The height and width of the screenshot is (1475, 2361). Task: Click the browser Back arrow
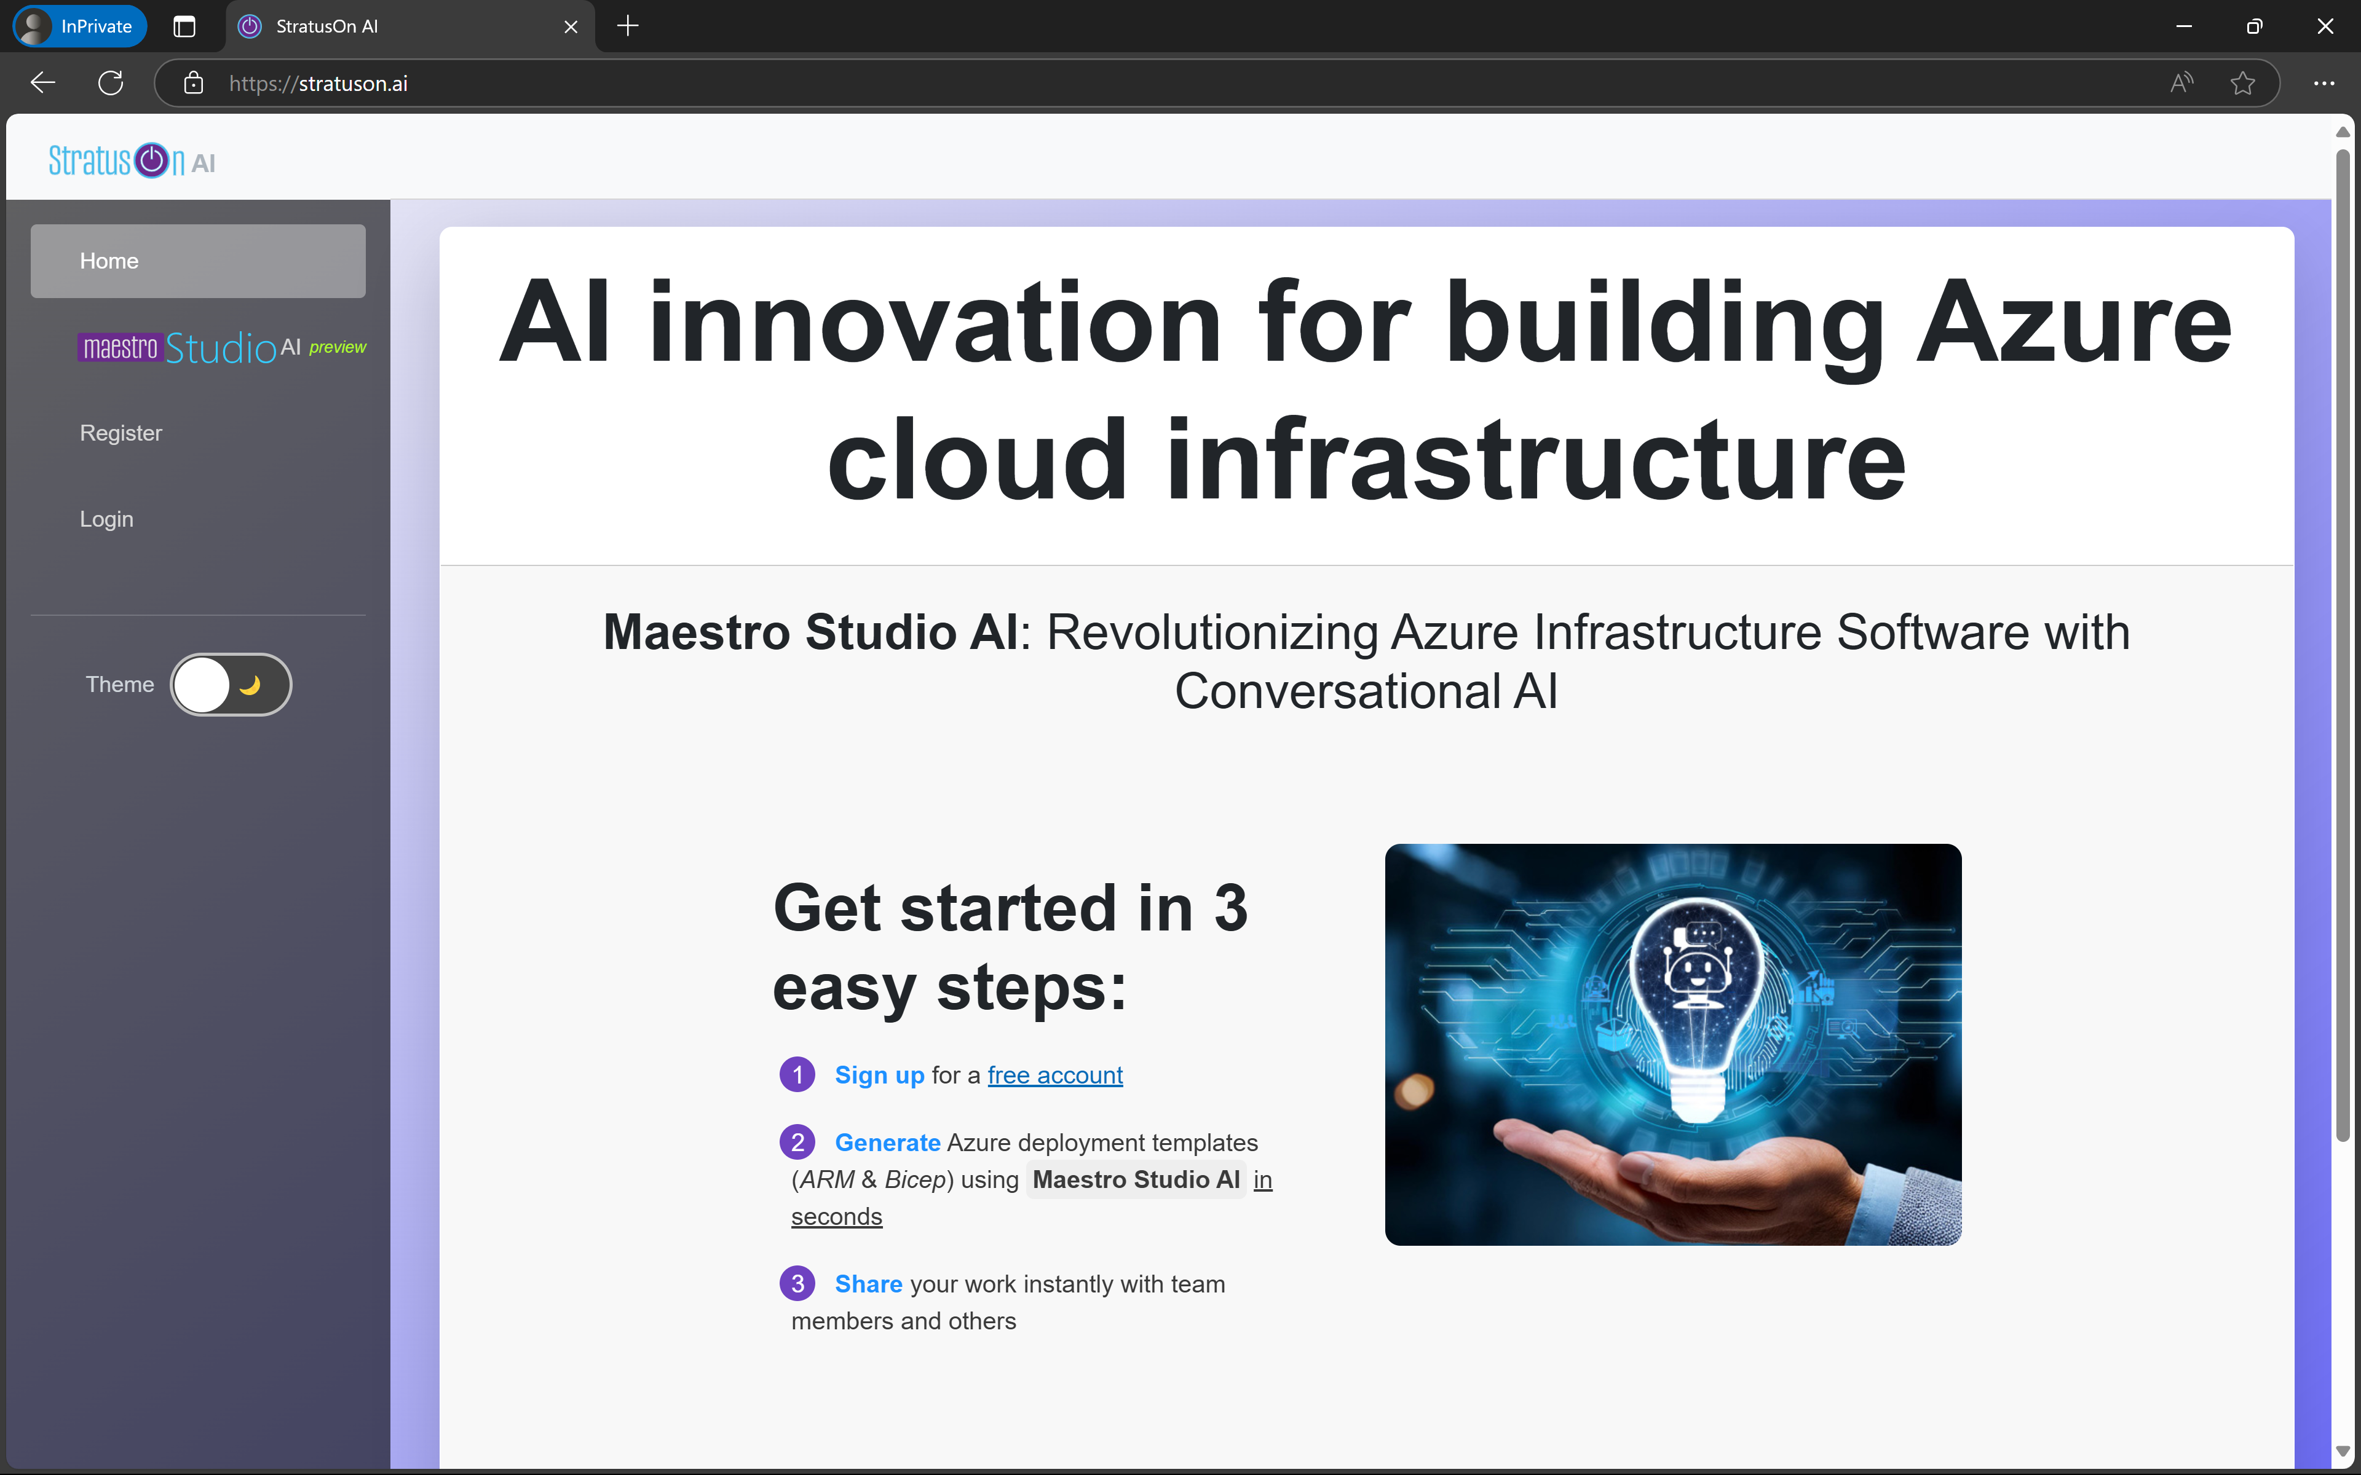coord(43,83)
